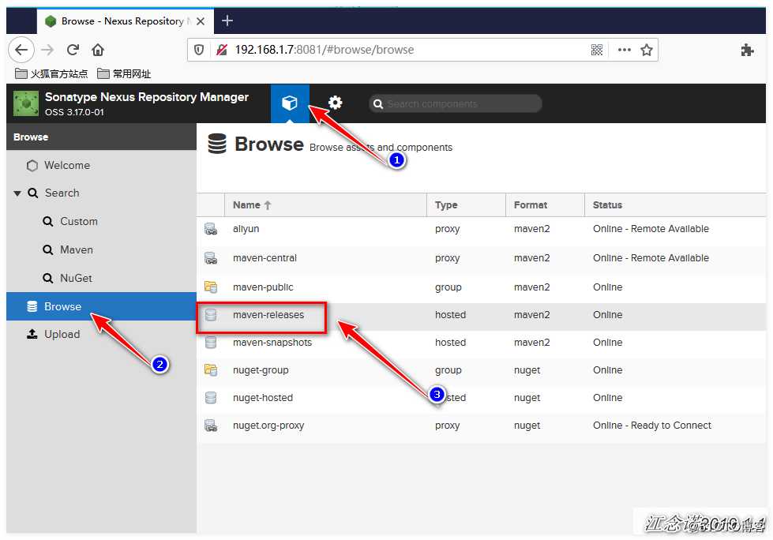This screenshot has height=540, width=773.
Task: Click the shield tracking protection icon
Action: tap(199, 50)
